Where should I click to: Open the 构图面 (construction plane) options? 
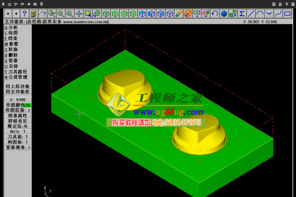point(18,142)
